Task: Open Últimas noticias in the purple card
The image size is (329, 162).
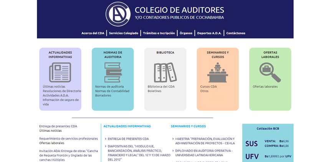Action: [54, 86]
